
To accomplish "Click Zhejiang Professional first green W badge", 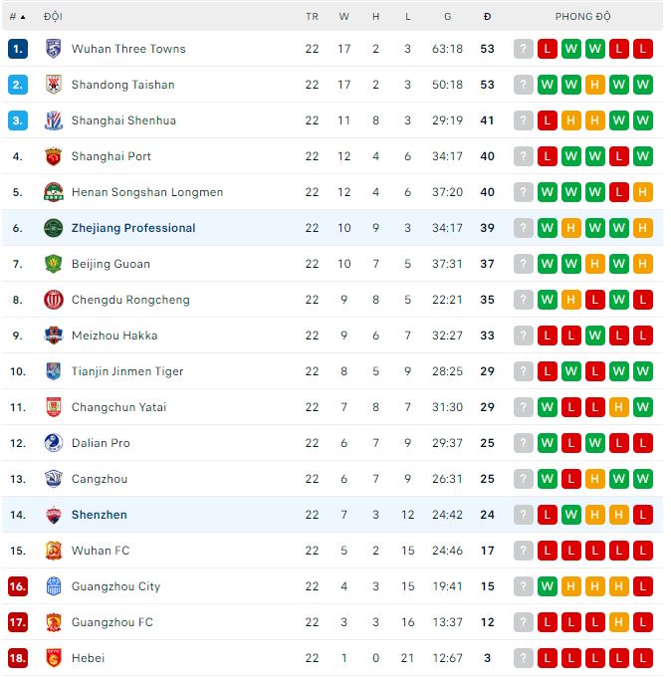I will pyautogui.click(x=548, y=228).
